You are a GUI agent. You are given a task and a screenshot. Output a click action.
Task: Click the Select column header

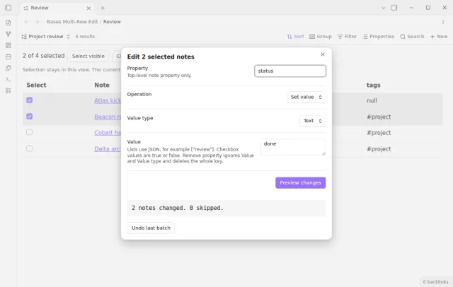click(36, 85)
